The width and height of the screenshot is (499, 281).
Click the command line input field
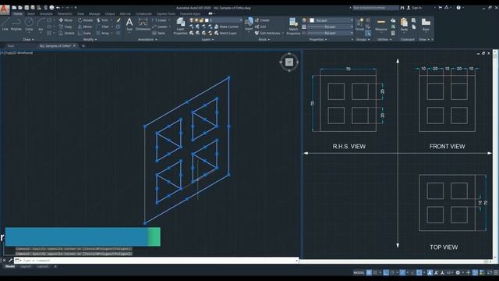pos(156,260)
